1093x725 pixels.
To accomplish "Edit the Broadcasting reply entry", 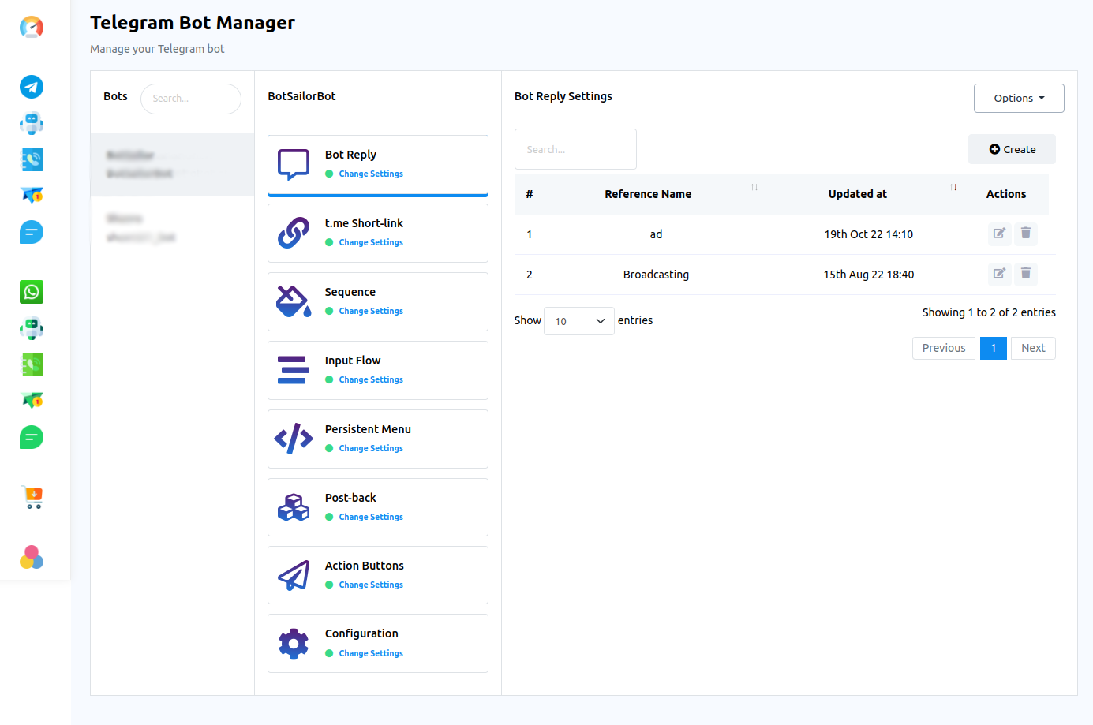I will click(999, 274).
